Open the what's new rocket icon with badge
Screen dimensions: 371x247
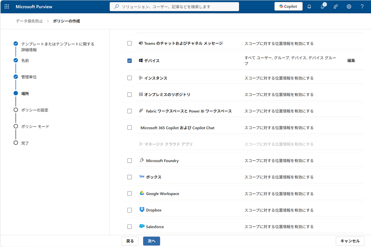click(x=323, y=6)
